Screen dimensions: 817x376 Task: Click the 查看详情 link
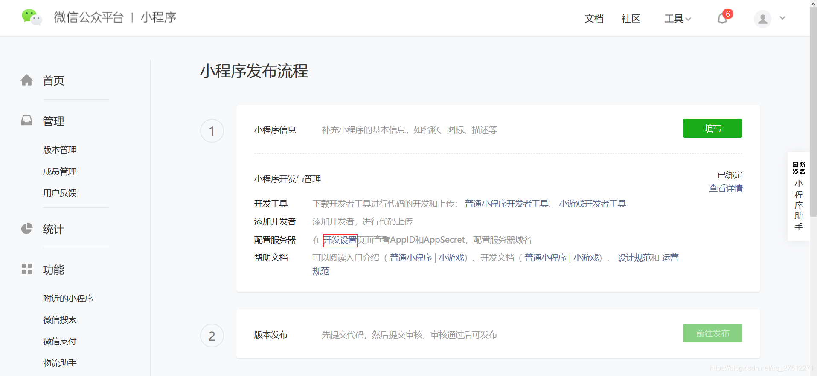click(x=726, y=188)
